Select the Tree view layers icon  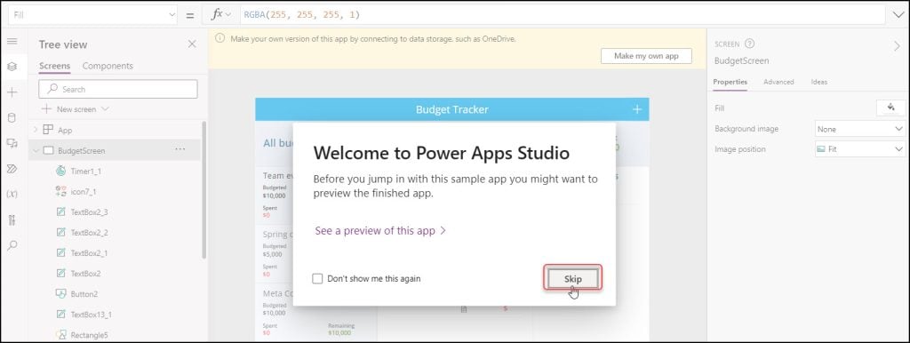click(x=12, y=67)
